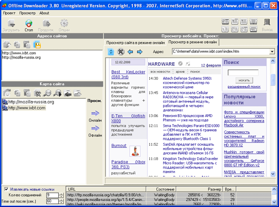Image resolution: width=279 pixels, height=207 pixels.
Task: Select the third top-row window layout icon
Action: [x=244, y=21]
